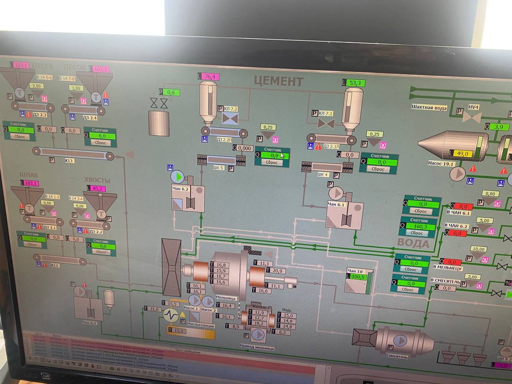
Task: Click the oil station heat exchanger symbol
Action: [171, 316]
